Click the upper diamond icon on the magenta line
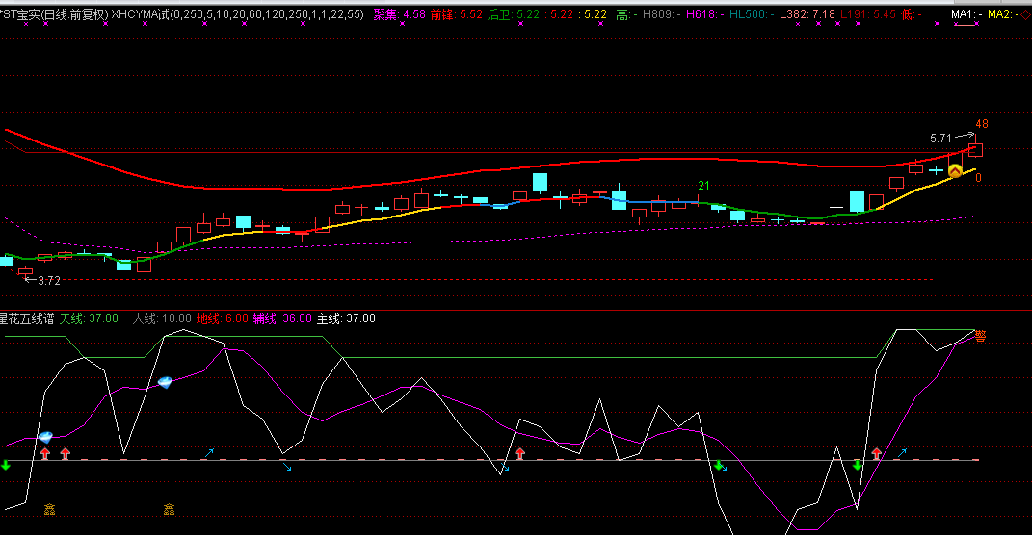The width and height of the screenshot is (1032, 535). point(166,382)
